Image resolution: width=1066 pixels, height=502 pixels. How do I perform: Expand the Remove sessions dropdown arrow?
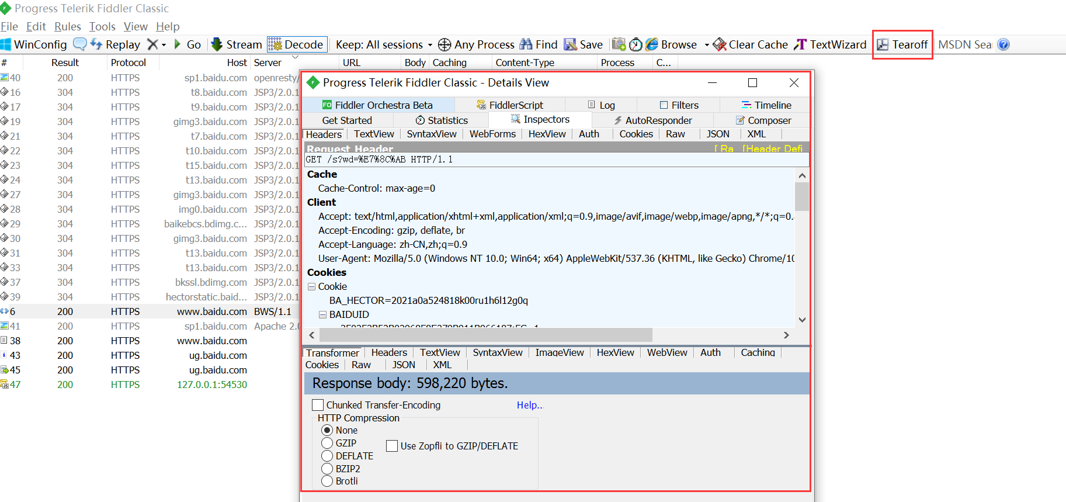tap(164, 45)
